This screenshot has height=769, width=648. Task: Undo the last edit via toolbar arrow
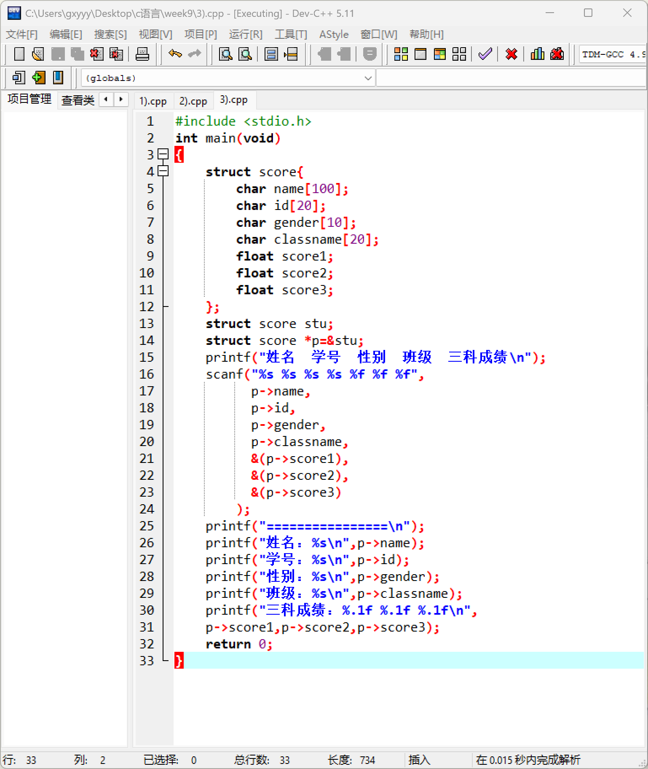[175, 54]
